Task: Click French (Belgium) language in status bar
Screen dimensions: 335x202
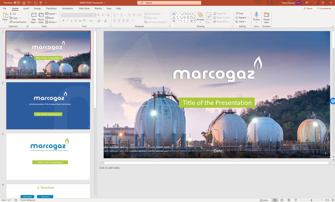Action: [x=27, y=200]
